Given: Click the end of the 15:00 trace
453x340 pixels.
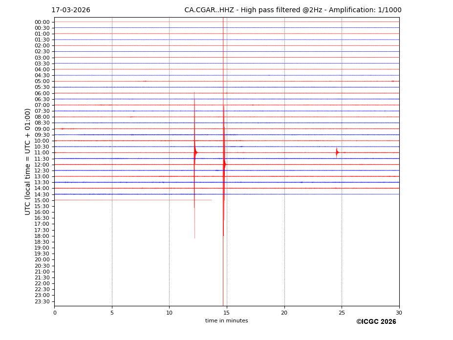Looking at the screenshot, I should click(211, 200).
